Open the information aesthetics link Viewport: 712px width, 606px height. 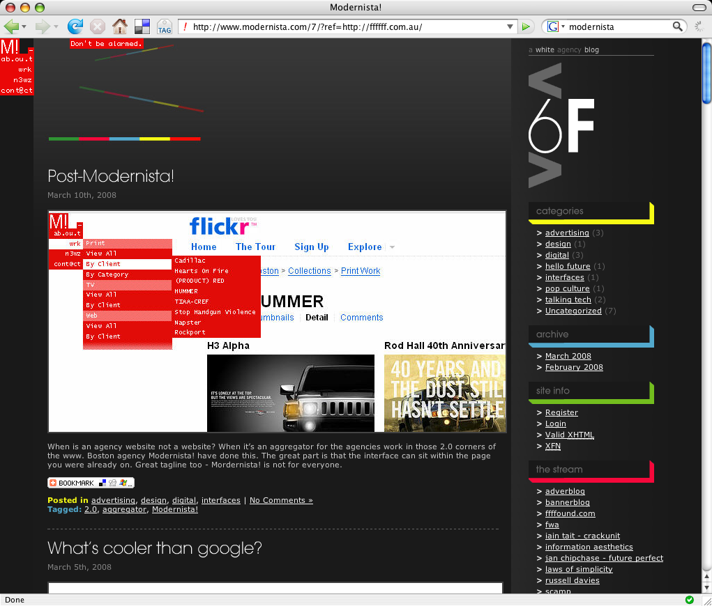click(589, 547)
